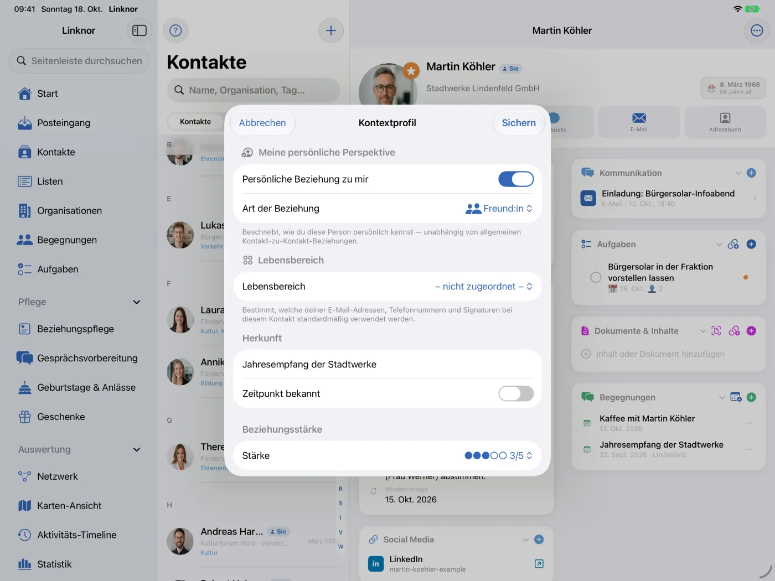Add a new contact with plus icon
This screenshot has height=581, width=775.
(331, 30)
